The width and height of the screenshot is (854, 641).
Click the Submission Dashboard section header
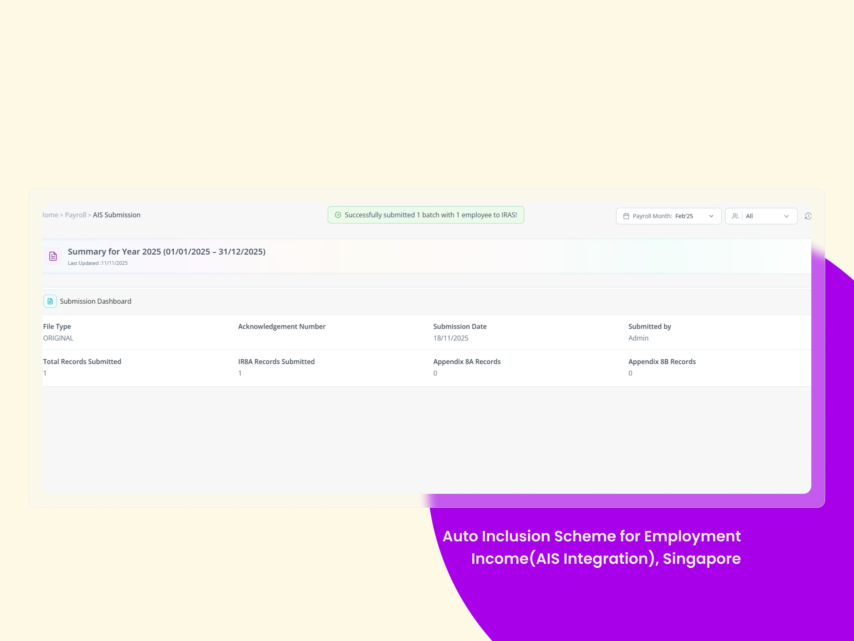[x=95, y=301]
